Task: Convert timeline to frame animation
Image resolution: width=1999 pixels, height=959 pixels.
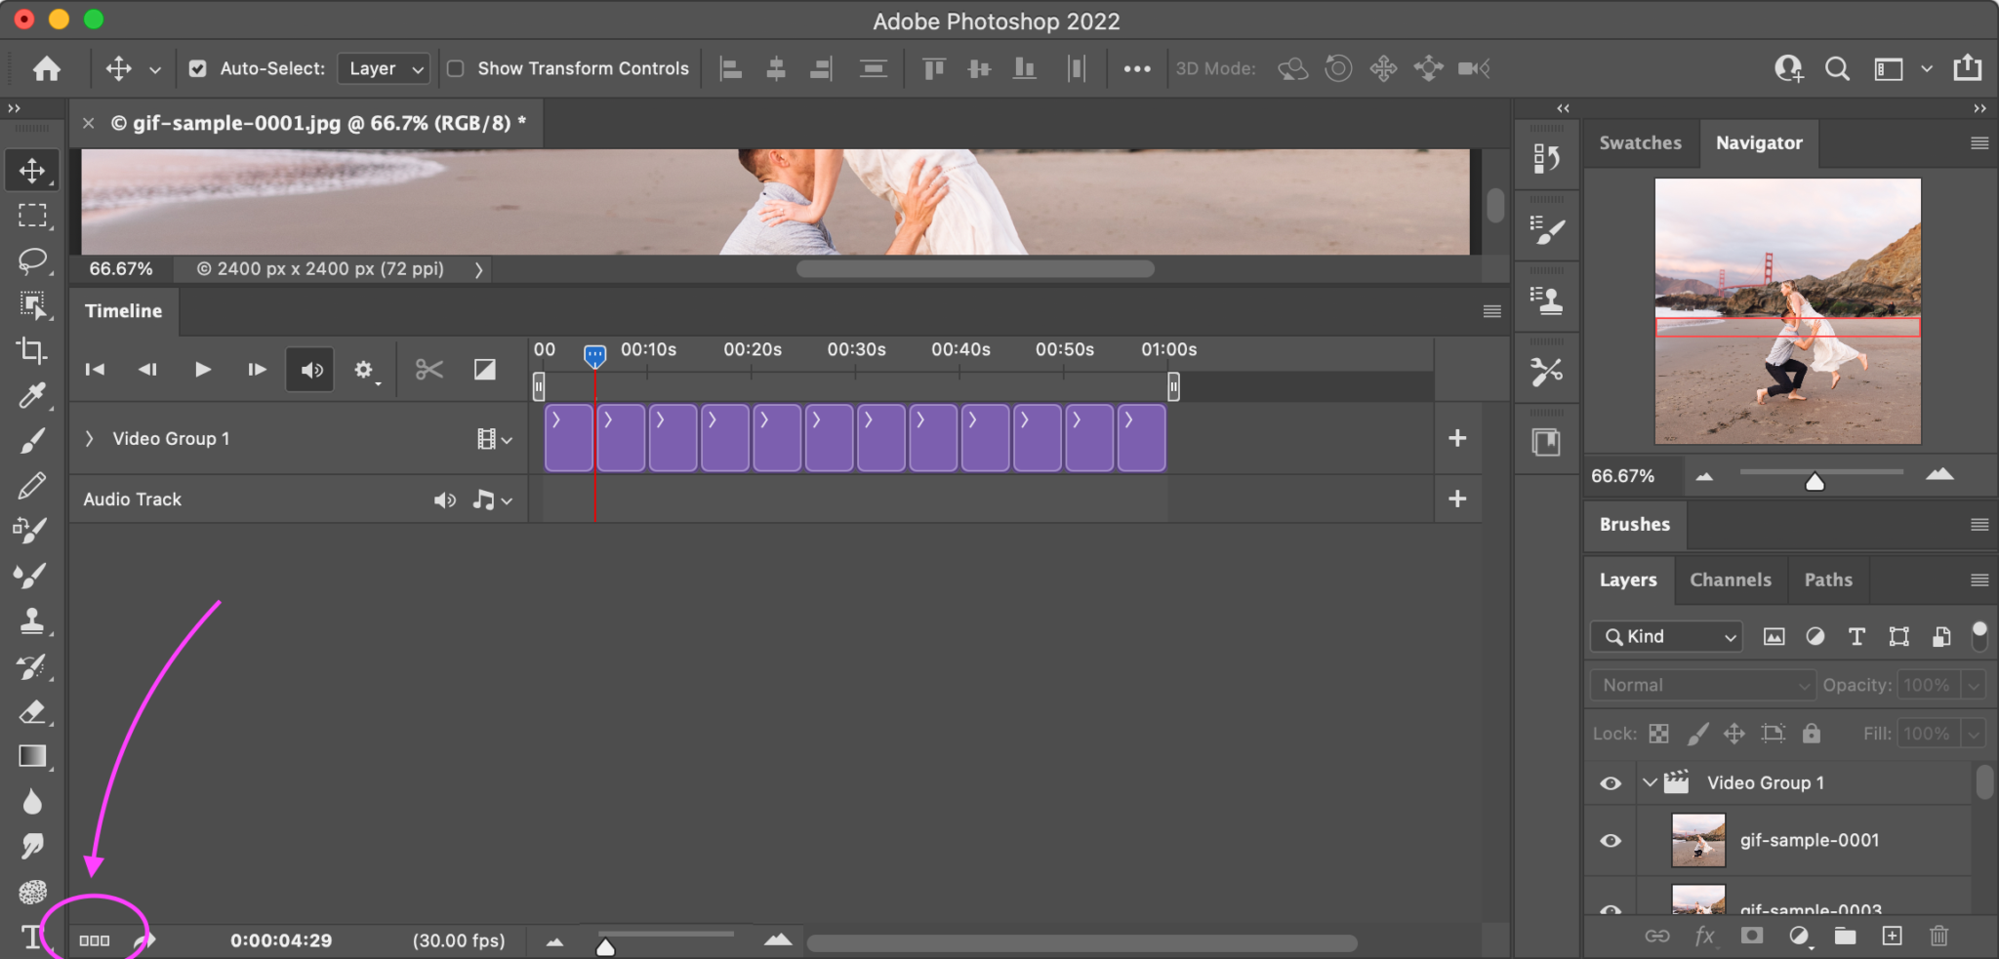Action: coord(94,939)
